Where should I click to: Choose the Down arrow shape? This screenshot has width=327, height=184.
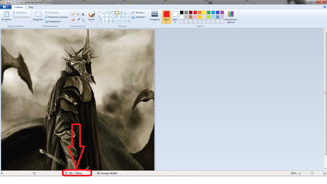[x=101, y=21]
